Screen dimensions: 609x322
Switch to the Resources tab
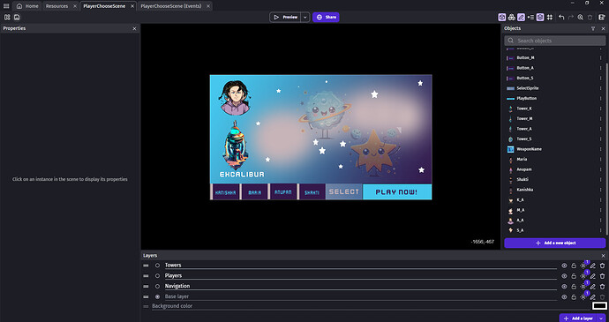click(56, 6)
